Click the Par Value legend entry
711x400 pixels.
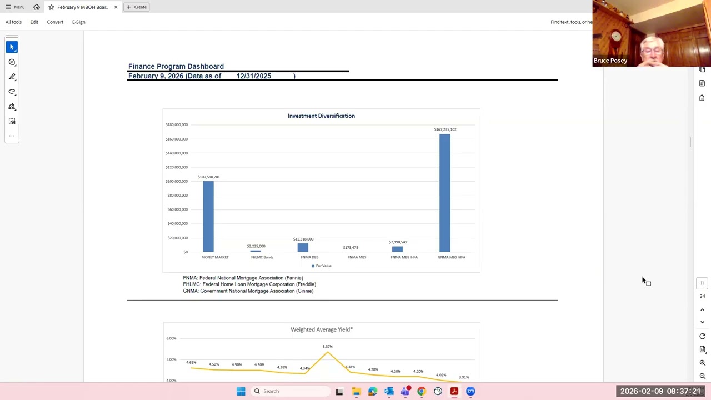coord(322,266)
